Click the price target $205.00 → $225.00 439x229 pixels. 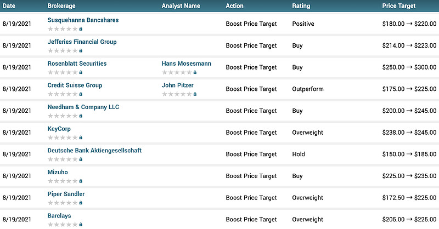(409, 220)
